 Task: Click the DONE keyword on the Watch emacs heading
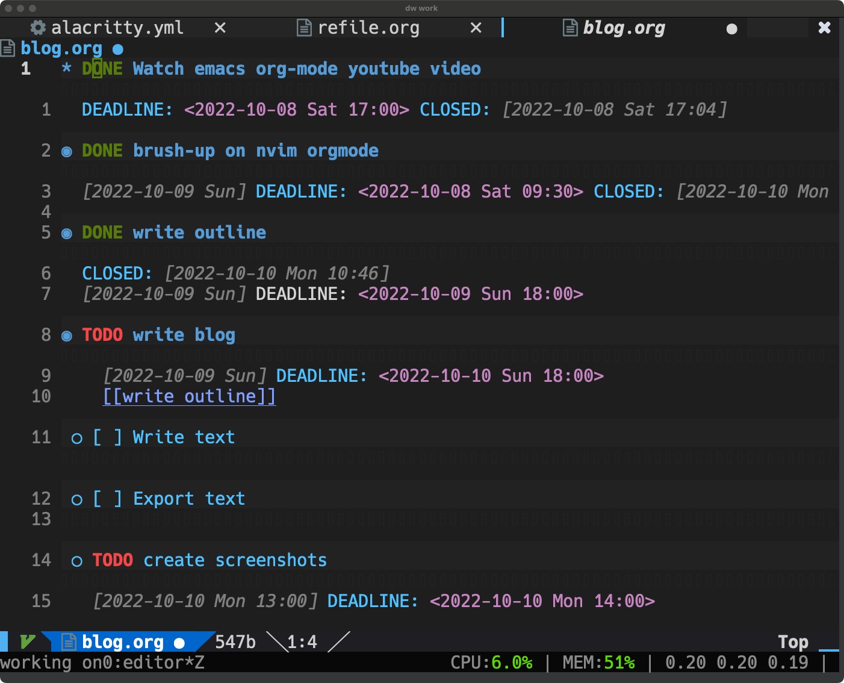click(102, 69)
